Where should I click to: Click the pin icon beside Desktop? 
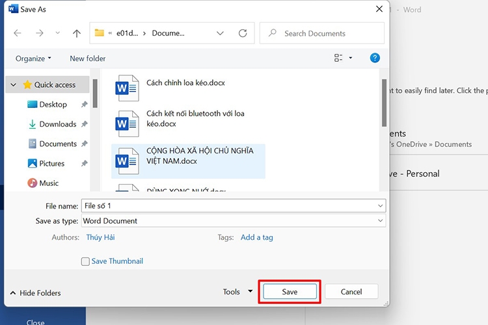(x=85, y=105)
